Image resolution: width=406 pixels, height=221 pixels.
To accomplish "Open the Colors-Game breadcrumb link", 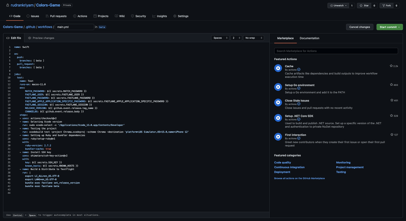I will tap(13, 27).
